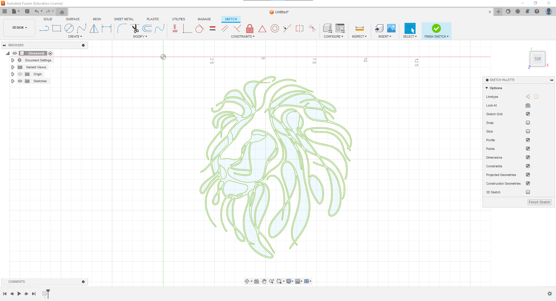
Task: Apply the Parallel constraint
Action: pyautogui.click(x=225, y=28)
